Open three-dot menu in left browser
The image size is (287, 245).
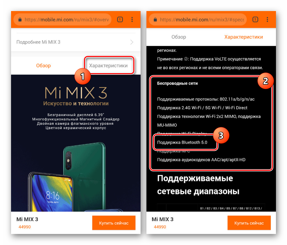132,19
